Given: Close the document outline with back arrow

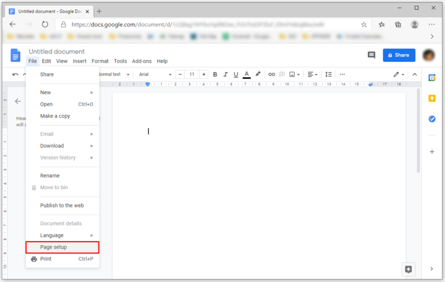Looking at the screenshot, I should pyautogui.click(x=18, y=101).
